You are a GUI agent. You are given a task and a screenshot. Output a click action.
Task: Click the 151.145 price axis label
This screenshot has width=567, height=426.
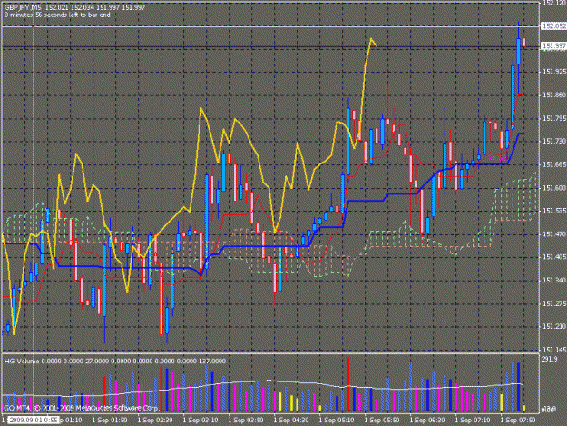pos(554,350)
